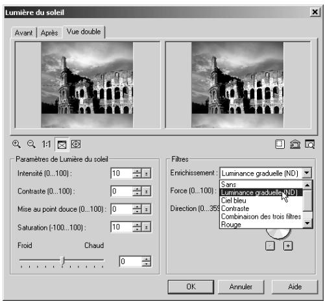Click the right after preview image

click(x=237, y=85)
